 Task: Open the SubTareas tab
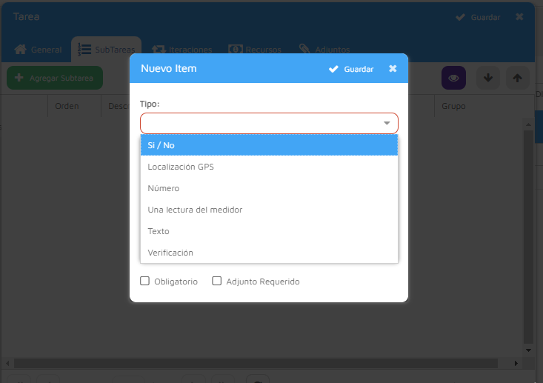pos(106,50)
